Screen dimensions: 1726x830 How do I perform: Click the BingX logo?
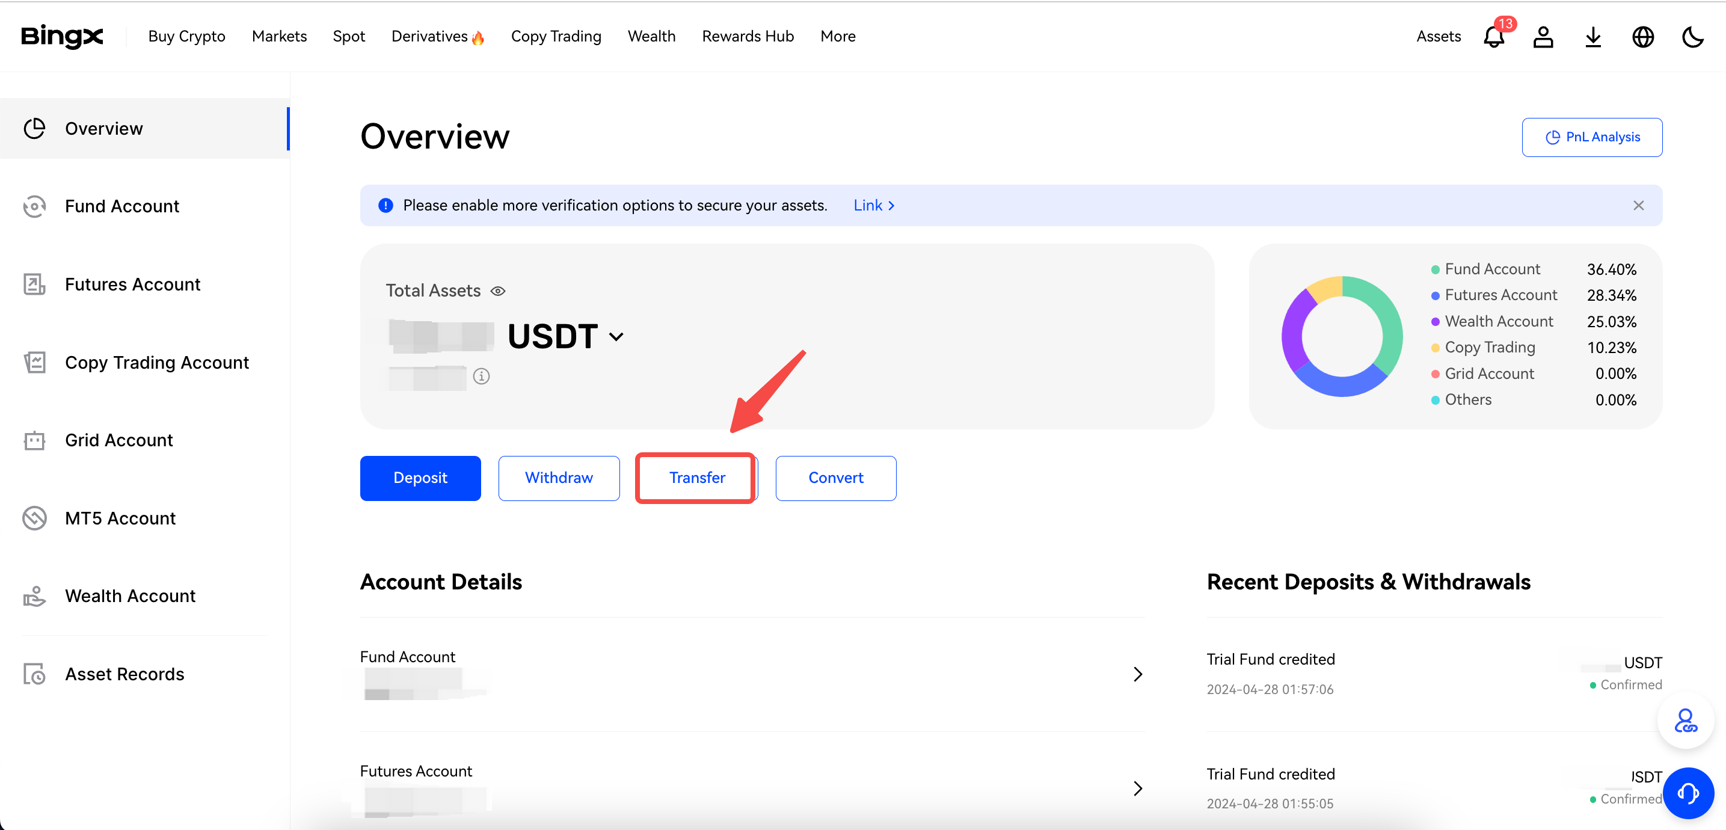coord(61,36)
